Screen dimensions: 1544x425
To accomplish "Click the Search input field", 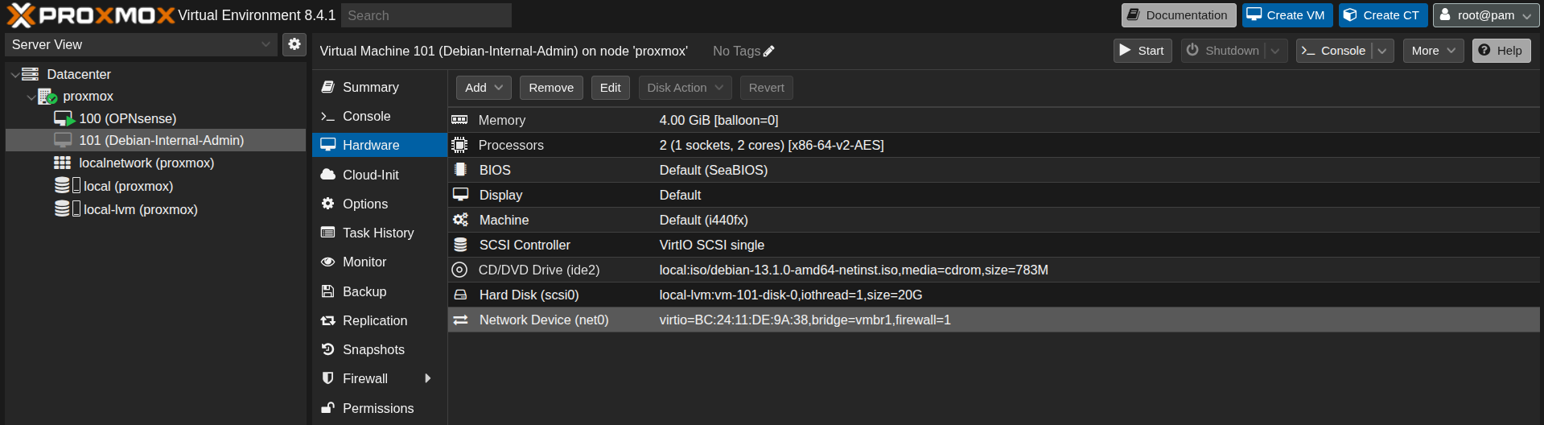I will tap(426, 15).
